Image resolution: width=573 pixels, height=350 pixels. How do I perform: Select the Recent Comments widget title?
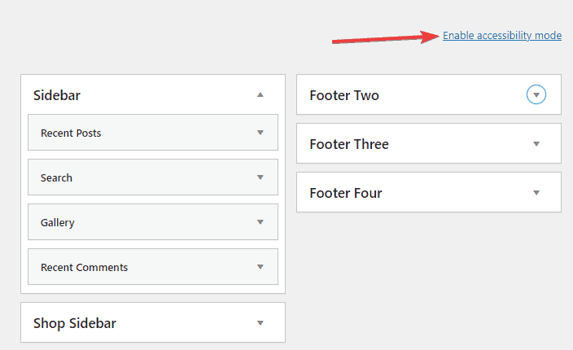tap(84, 267)
